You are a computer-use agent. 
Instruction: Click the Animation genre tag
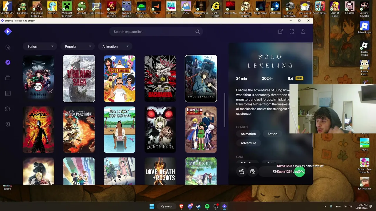click(x=248, y=134)
